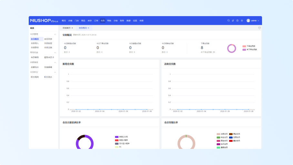Close the 会员概况 tab
Image resolution: width=293 pixels, height=165 pixels.
pos(88,28)
